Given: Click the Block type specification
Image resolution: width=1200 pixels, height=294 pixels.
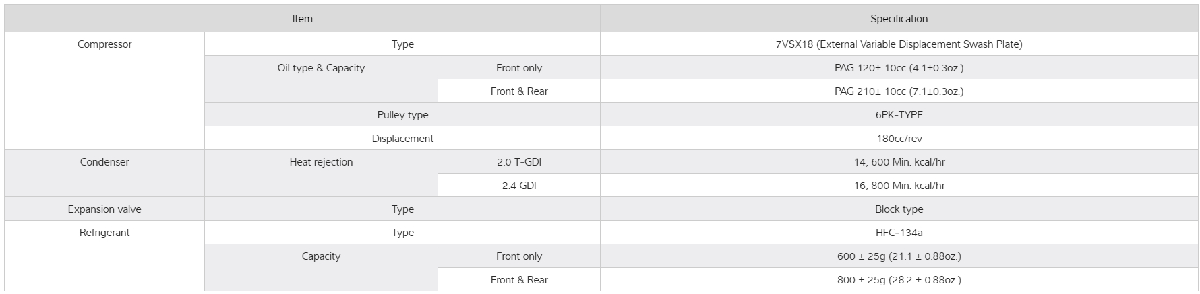Looking at the screenshot, I should [x=899, y=209].
